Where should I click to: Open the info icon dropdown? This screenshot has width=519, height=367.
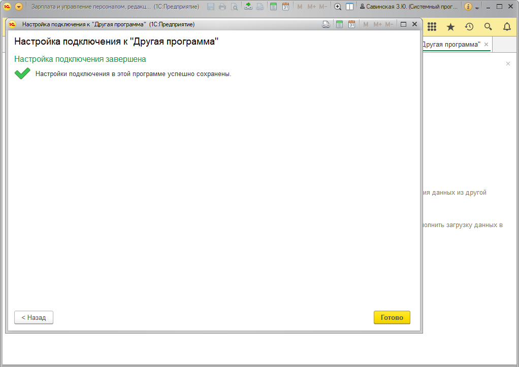[x=468, y=7]
